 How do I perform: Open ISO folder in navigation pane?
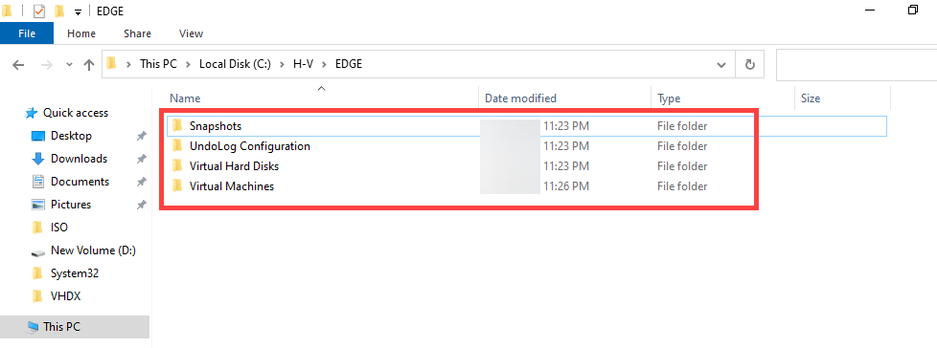click(59, 227)
